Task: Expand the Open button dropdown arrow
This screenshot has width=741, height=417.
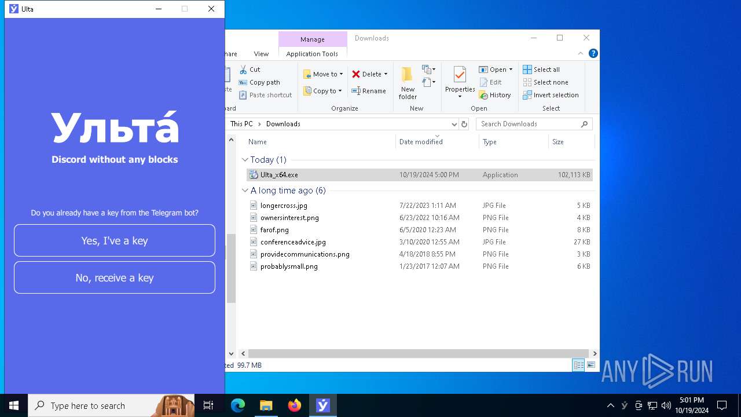Action: (511, 69)
